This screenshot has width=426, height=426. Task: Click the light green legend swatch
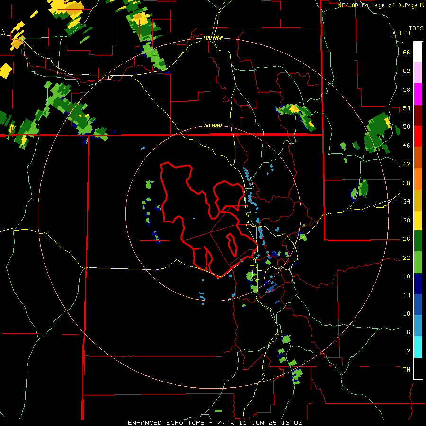point(418,262)
